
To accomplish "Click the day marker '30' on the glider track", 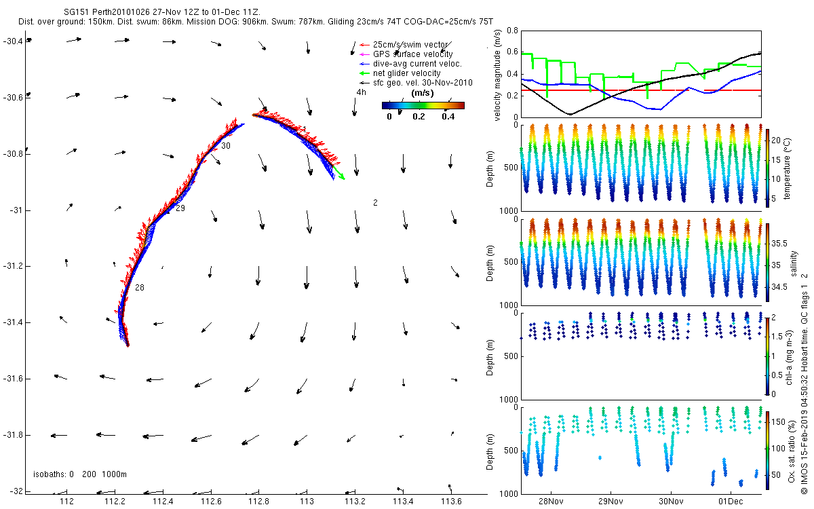I will tap(225, 146).
